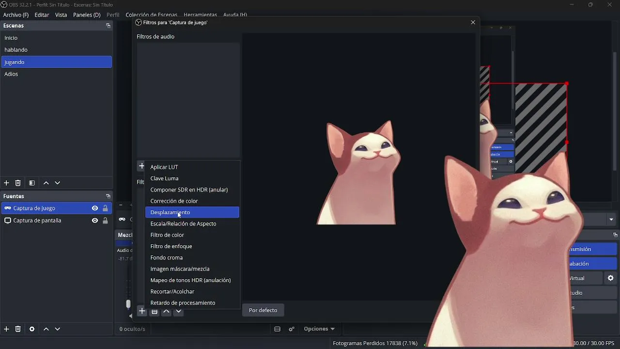
Task: Toggle lock on Captura de pantalla
Action: click(x=105, y=221)
